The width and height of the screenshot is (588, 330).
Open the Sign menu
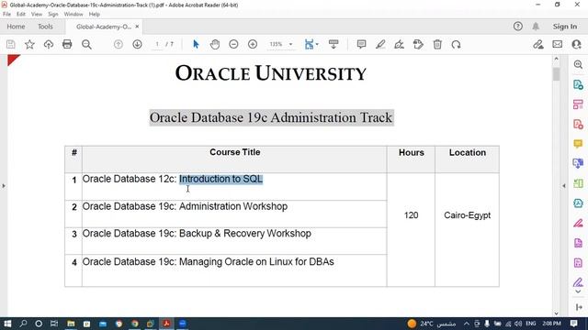click(53, 15)
